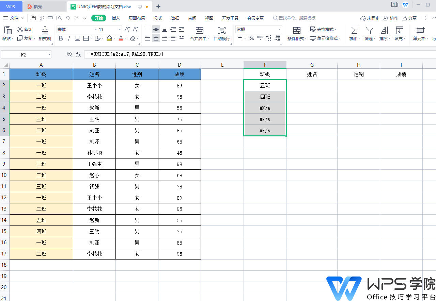Open the font size 11 dropdown
Viewport: 436px width, 301px height.
coord(120,30)
